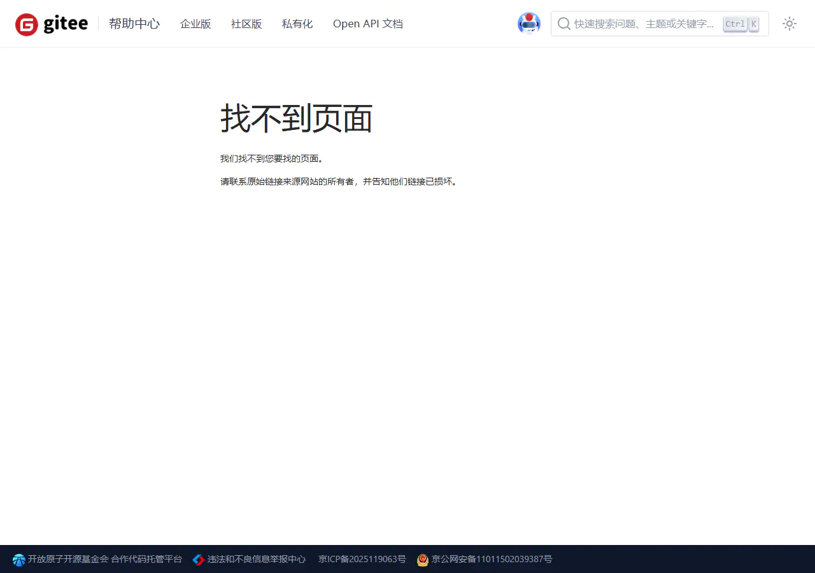815x573 pixels.
Task: Click the 找不到页面 heading
Action: pyautogui.click(x=297, y=118)
